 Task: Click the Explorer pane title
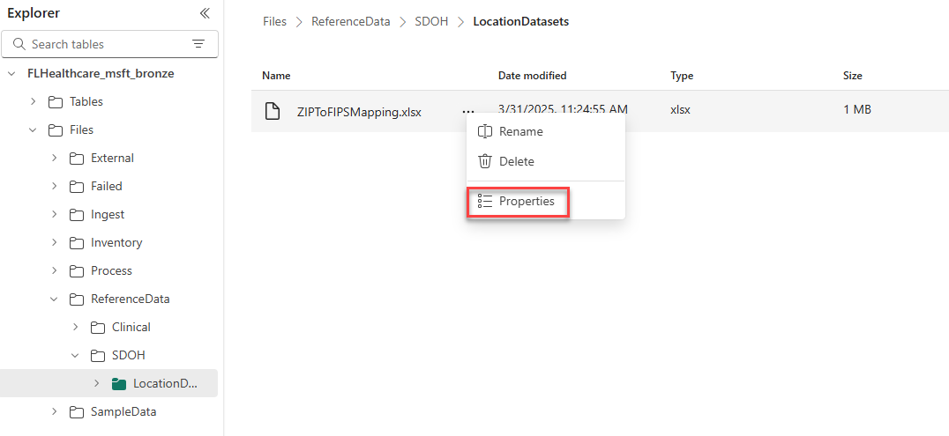[34, 13]
